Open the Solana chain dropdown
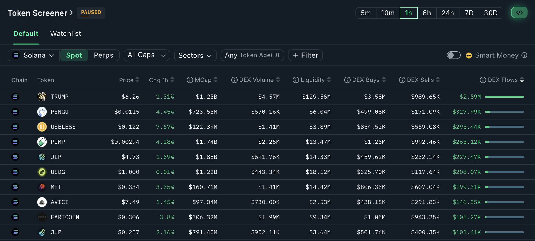 [x=34, y=55]
